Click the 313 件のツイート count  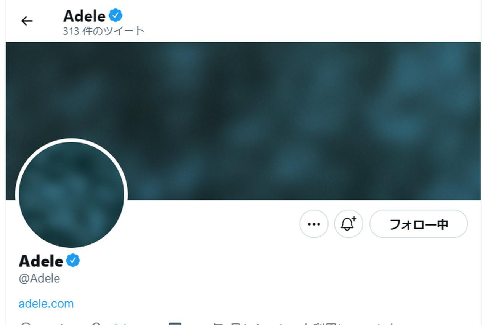click(104, 31)
